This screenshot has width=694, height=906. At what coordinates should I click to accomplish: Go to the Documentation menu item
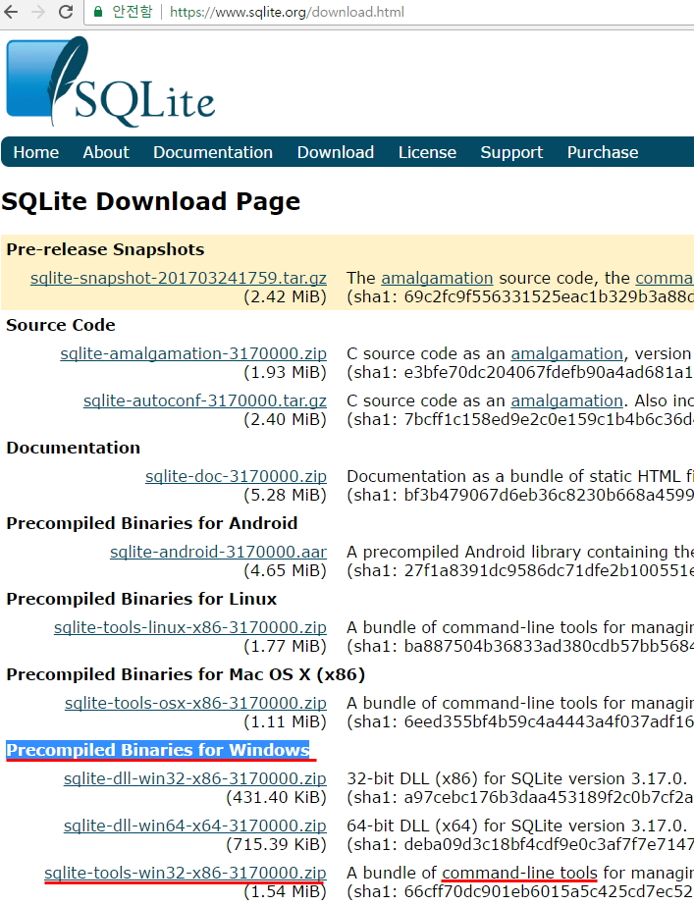click(x=213, y=152)
